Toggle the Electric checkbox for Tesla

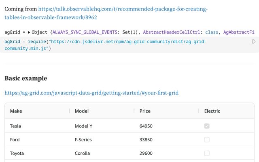pyautogui.click(x=207, y=126)
